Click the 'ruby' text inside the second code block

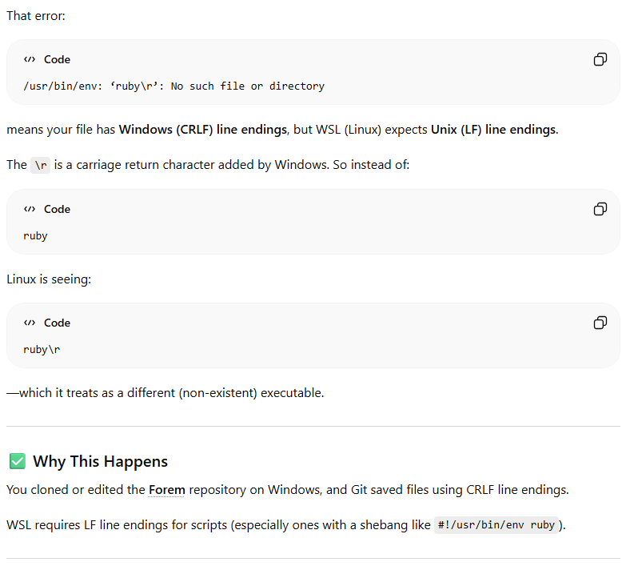35,236
